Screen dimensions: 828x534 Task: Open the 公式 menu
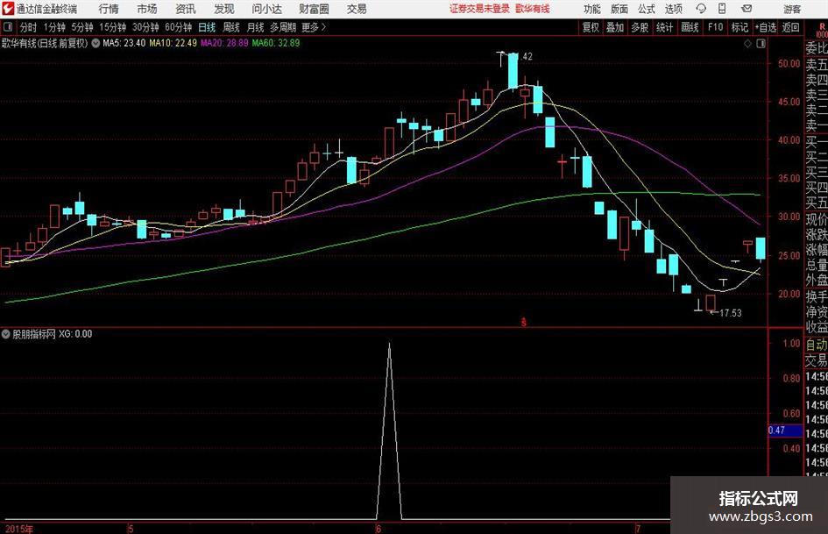(647, 9)
